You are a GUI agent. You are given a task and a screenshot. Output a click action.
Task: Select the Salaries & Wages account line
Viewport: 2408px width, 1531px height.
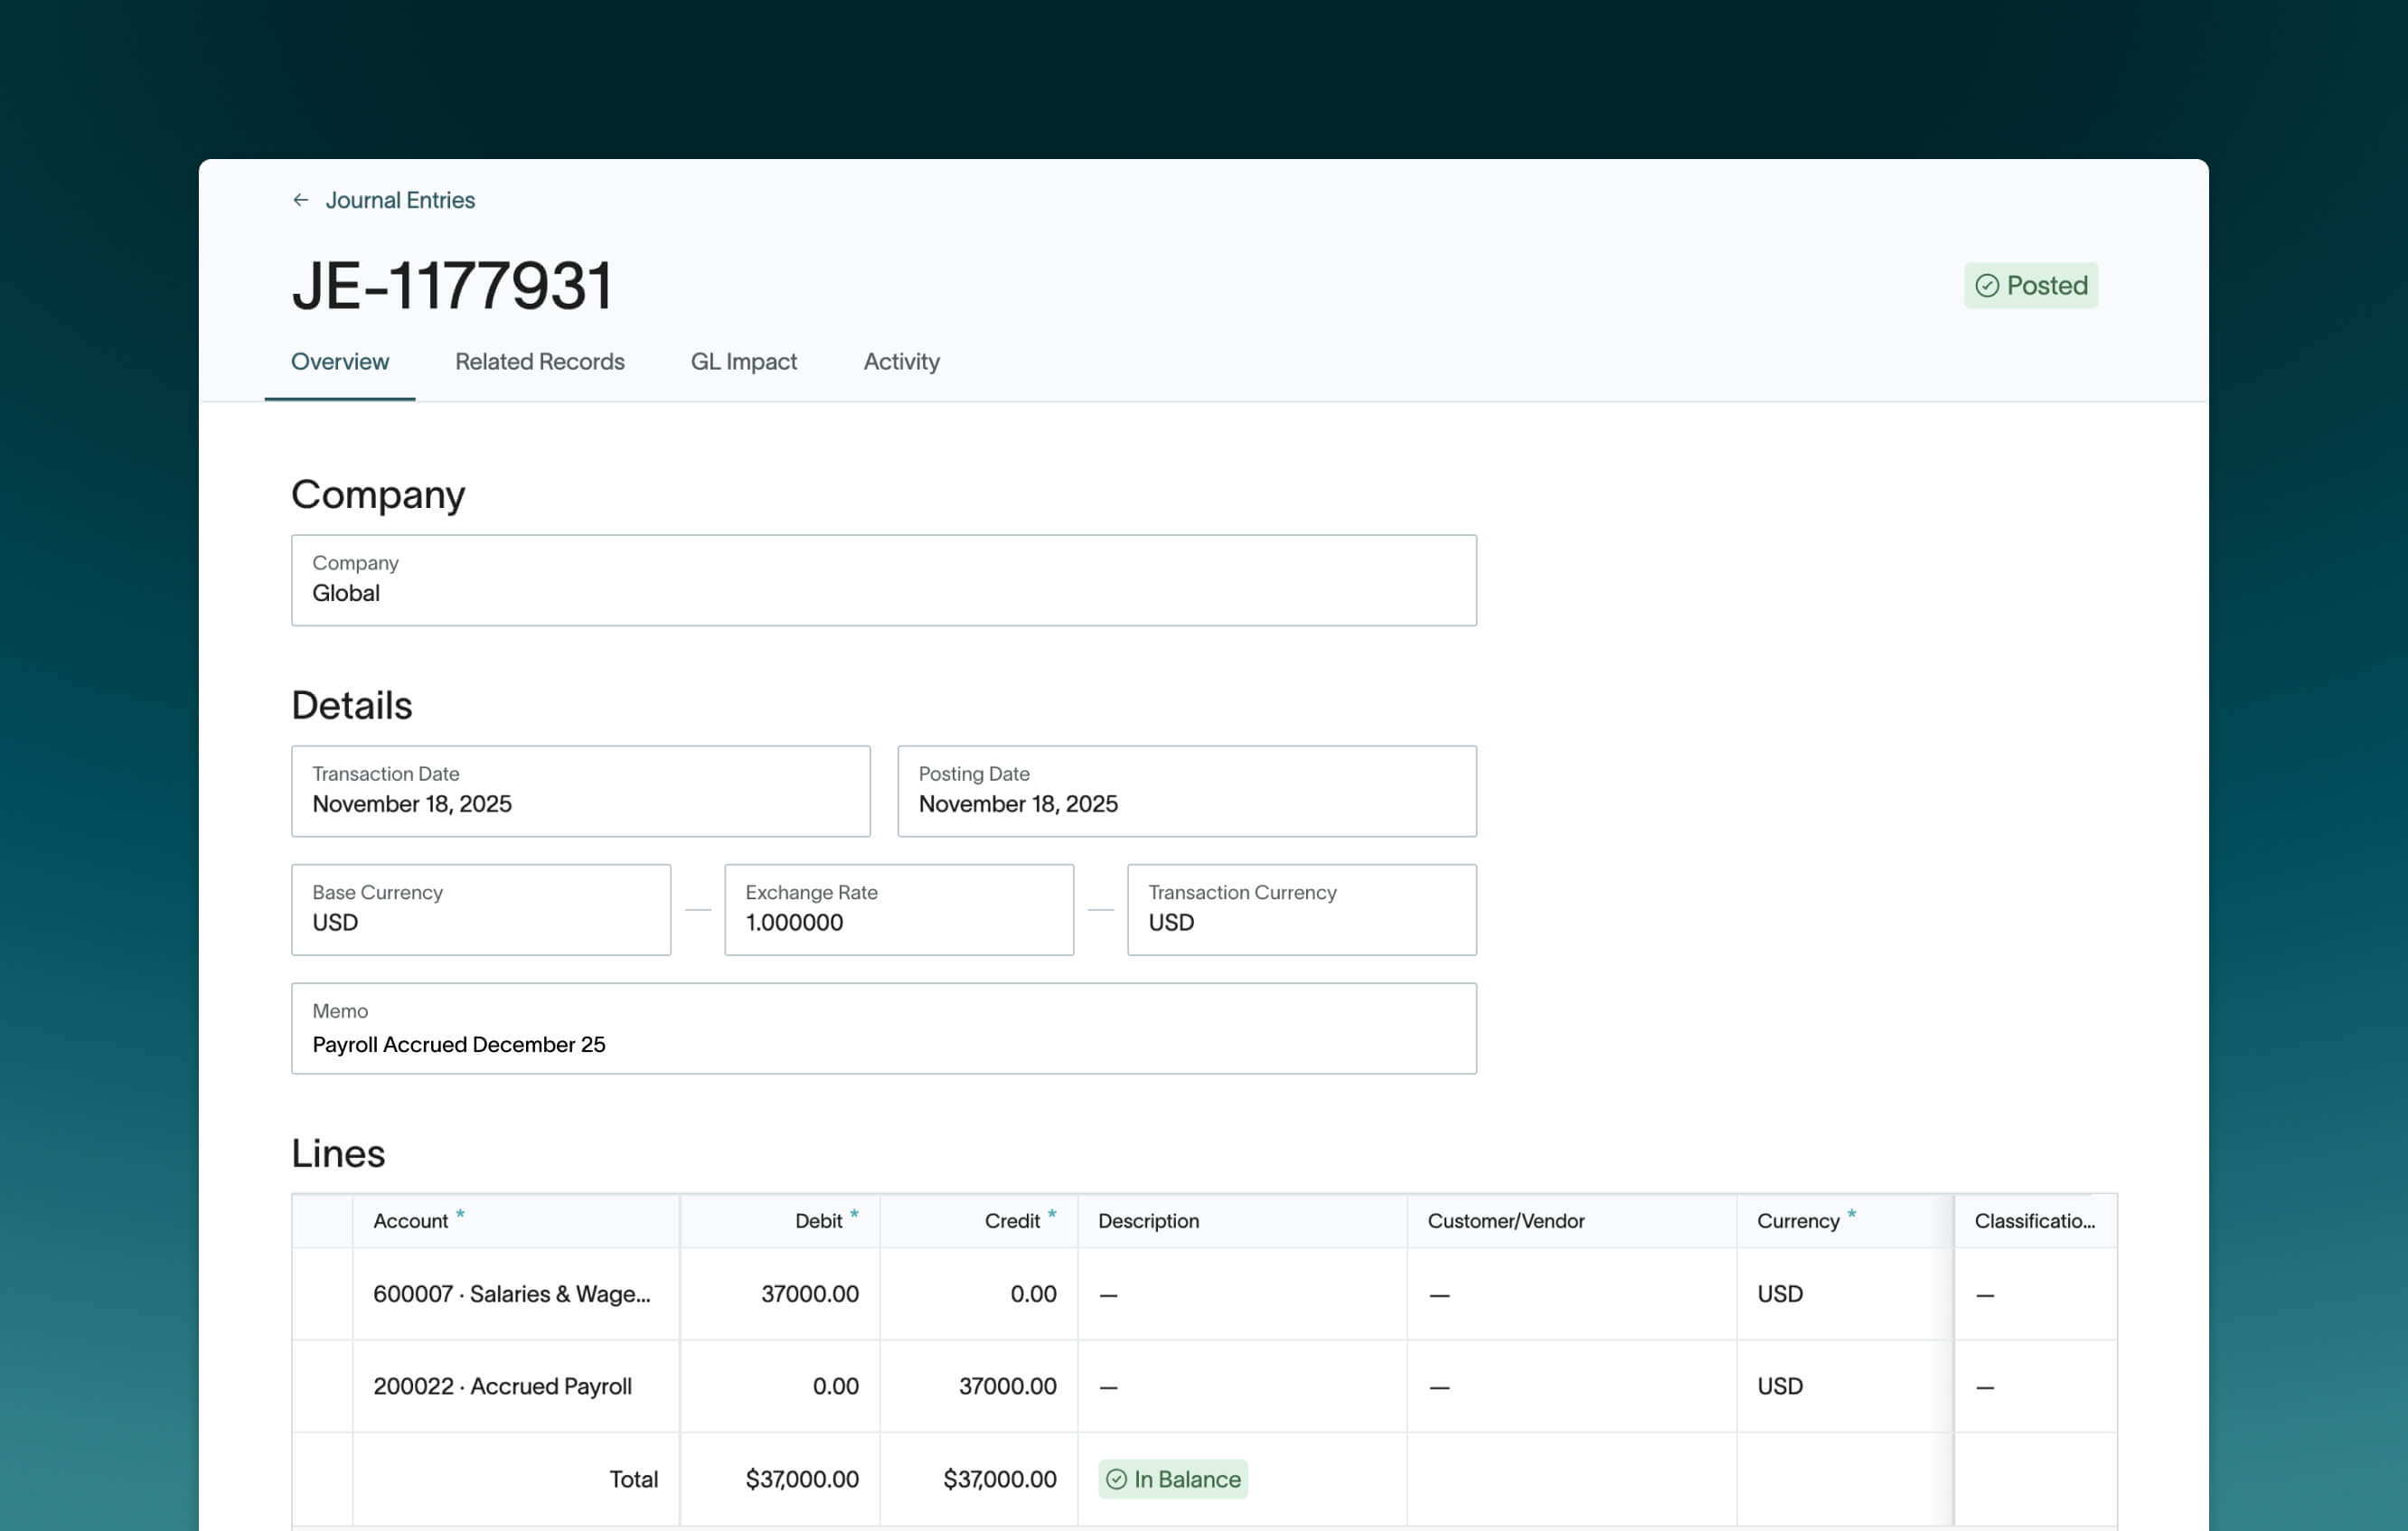pos(513,1293)
